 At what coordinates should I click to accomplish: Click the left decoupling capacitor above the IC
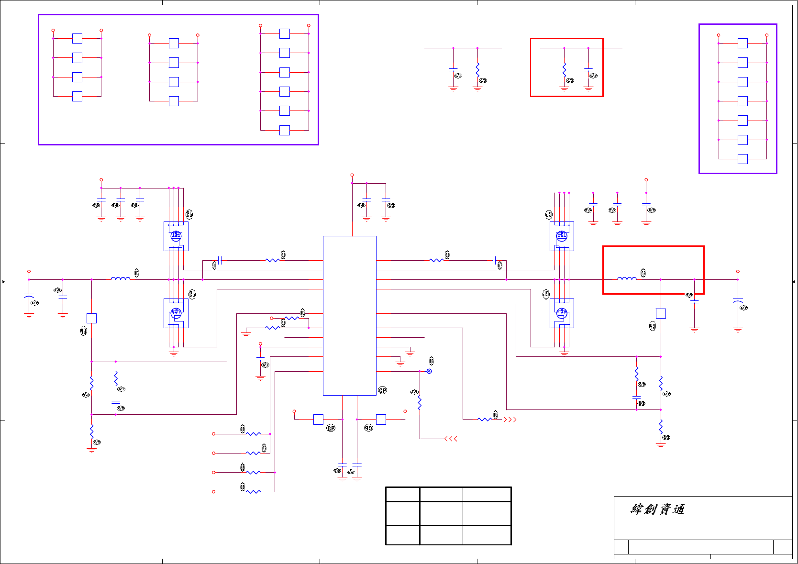click(x=366, y=200)
